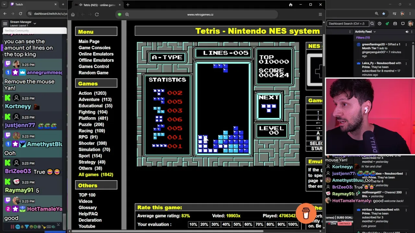
Task: Open a new tab in the Twitch browser
Action: [63, 5]
